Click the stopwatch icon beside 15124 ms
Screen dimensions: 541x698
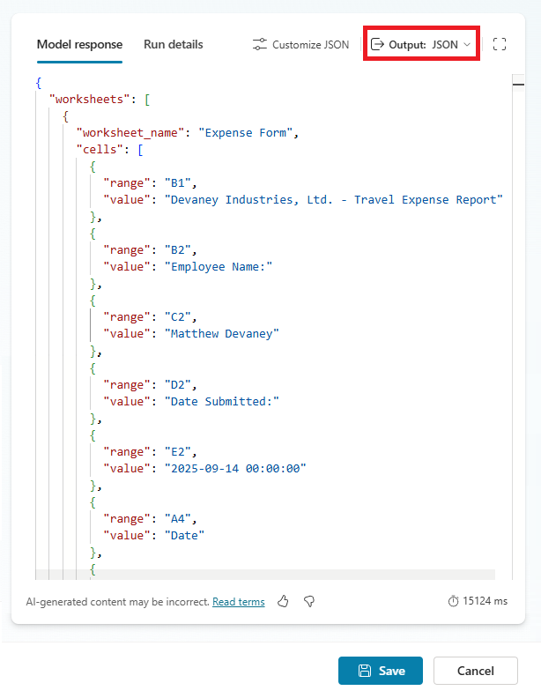[x=454, y=601]
